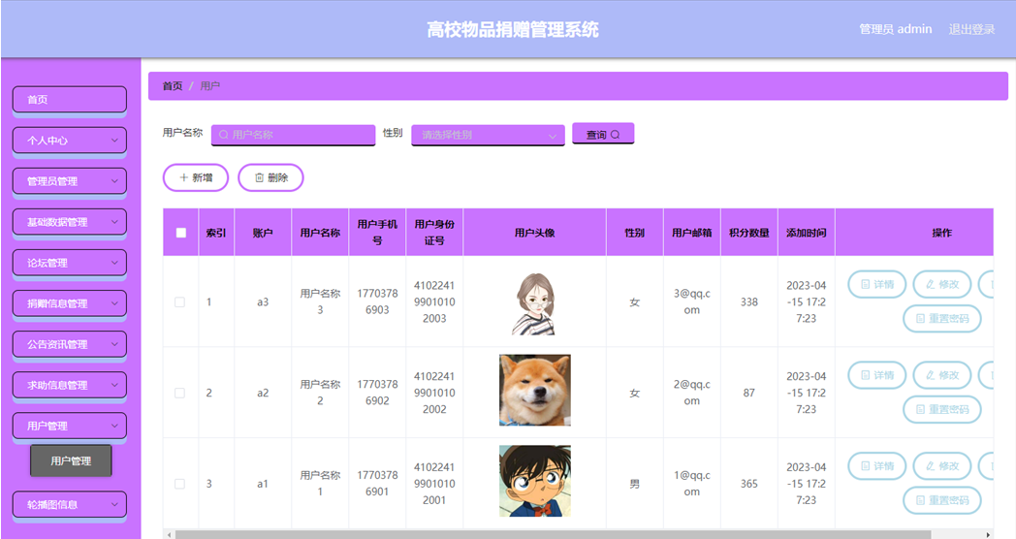Go to 首页 in the sidebar
Screen dimensions: 1016x539
tap(69, 100)
